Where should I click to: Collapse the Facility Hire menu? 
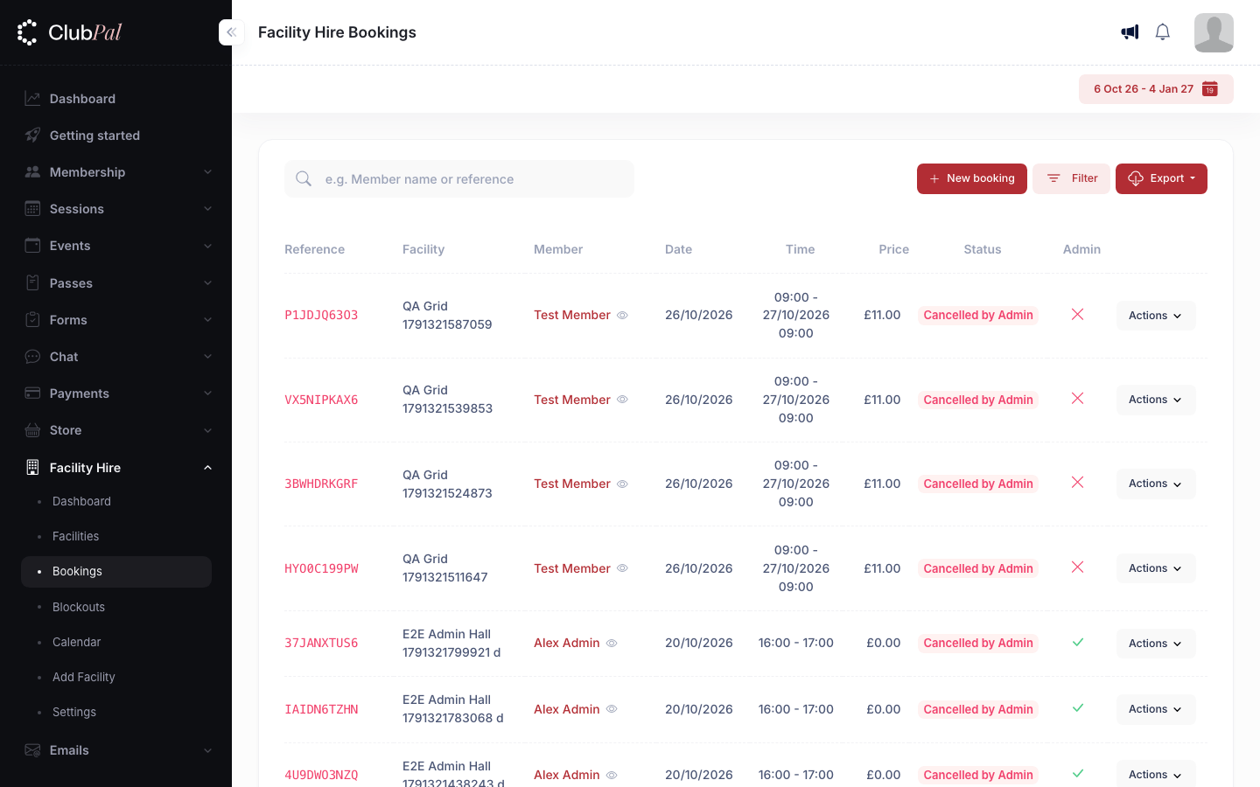tap(118, 468)
